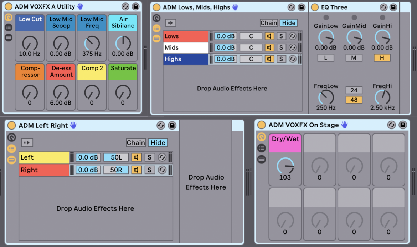Hot-swap the ADM Lows, Mids, Highs preset
The width and height of the screenshot is (417, 247).
(x=291, y=7)
